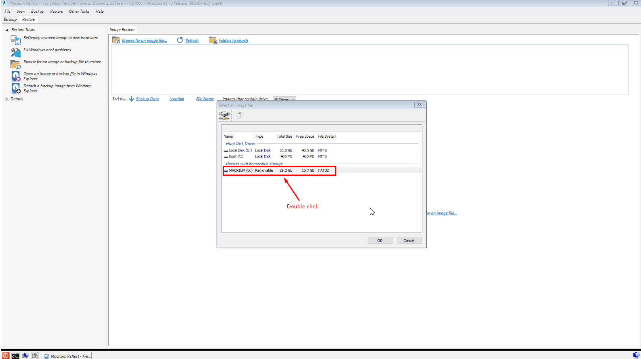Click the Browse for an image or backup file to restore task
Viewport: 641px width, 359px height.
tap(62, 62)
